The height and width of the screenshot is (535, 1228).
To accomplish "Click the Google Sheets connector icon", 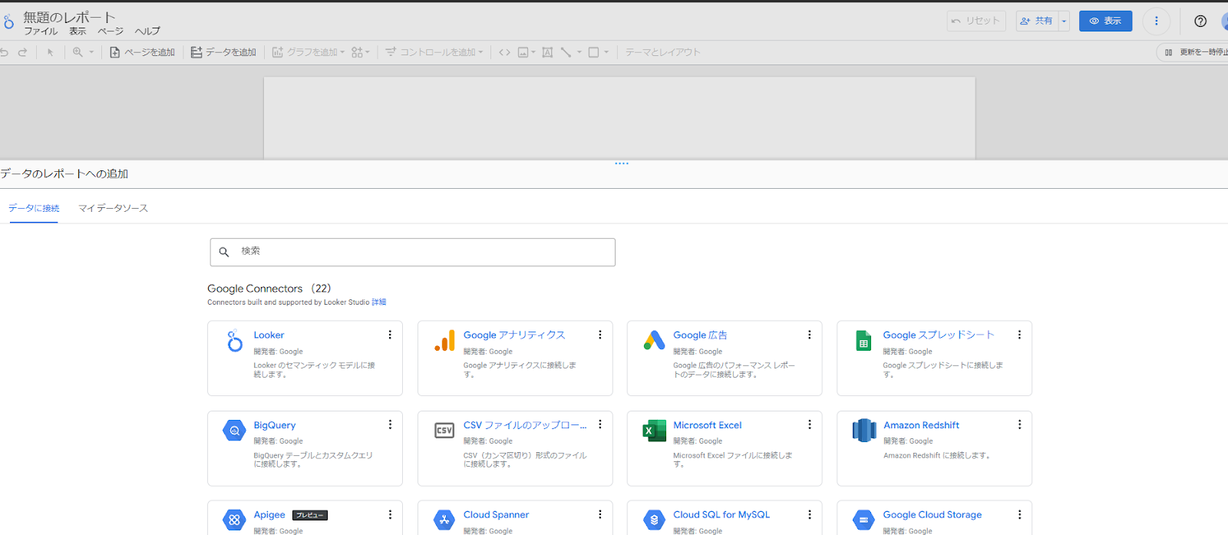I will 863,341.
